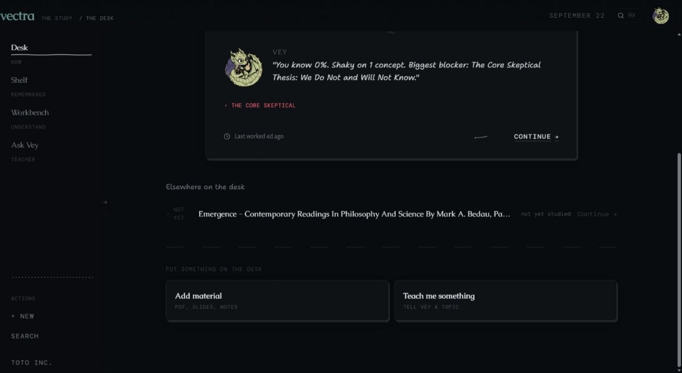Collapse the sidebar with arrow toggle

[x=105, y=202]
